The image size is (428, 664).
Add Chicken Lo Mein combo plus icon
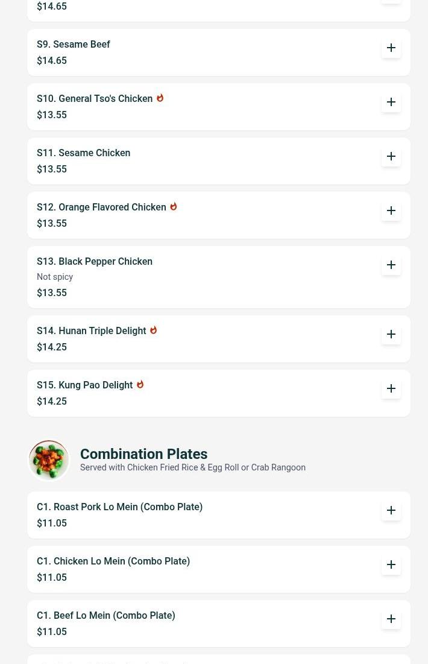pyautogui.click(x=391, y=564)
